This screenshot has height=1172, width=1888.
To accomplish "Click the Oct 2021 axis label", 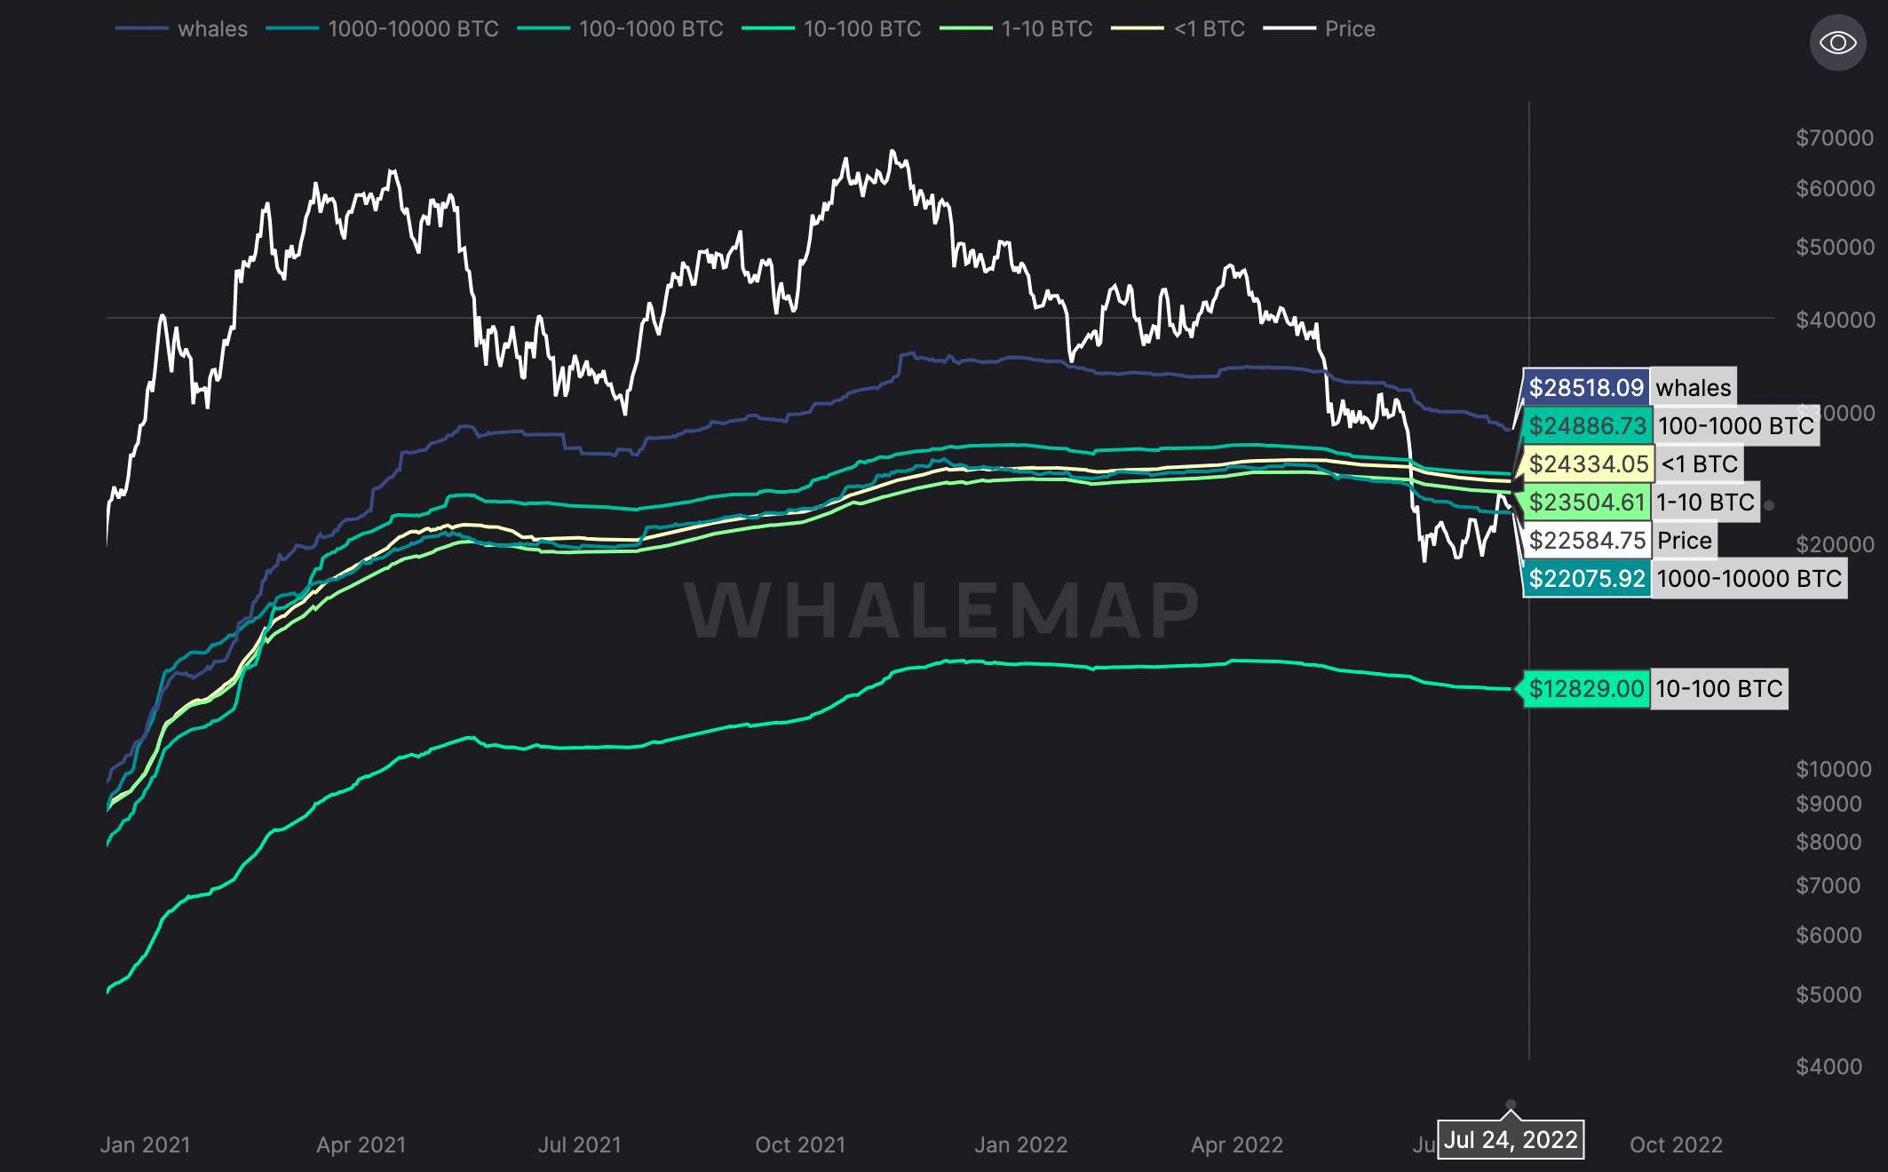I will (800, 1145).
